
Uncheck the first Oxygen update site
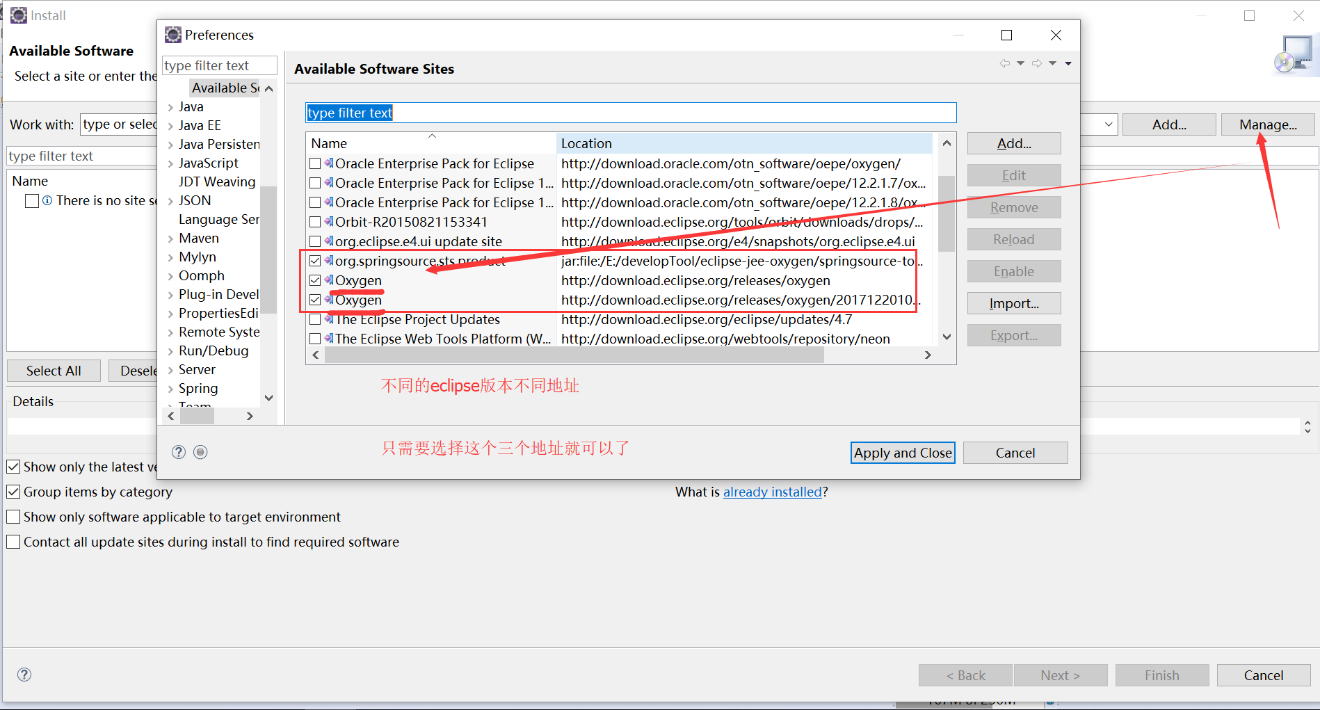click(x=315, y=280)
